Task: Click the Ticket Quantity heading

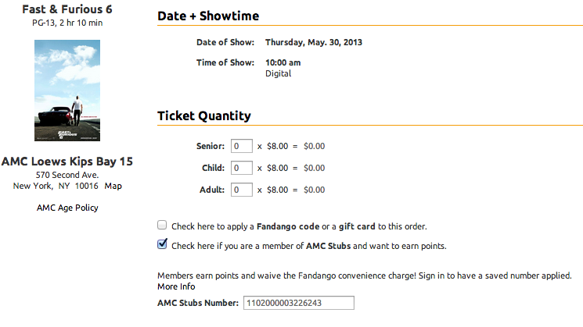Action: [x=204, y=116]
